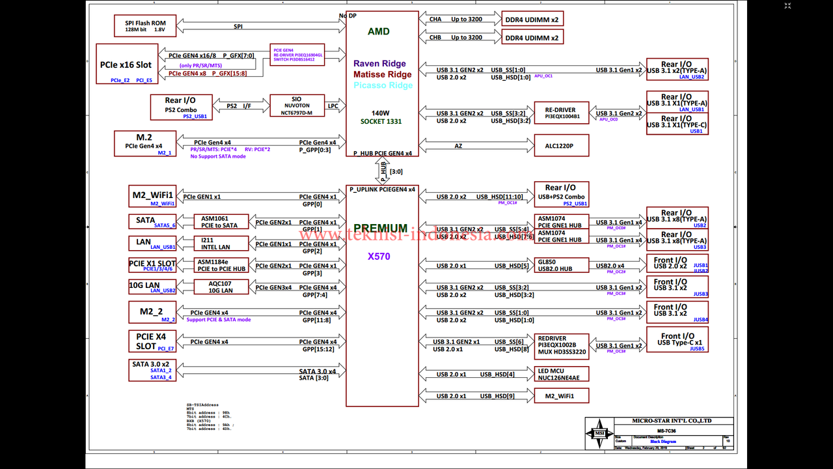Viewport: 833px width, 469px height.
Task: Select the SPI Flash ROM block
Action: click(145, 26)
